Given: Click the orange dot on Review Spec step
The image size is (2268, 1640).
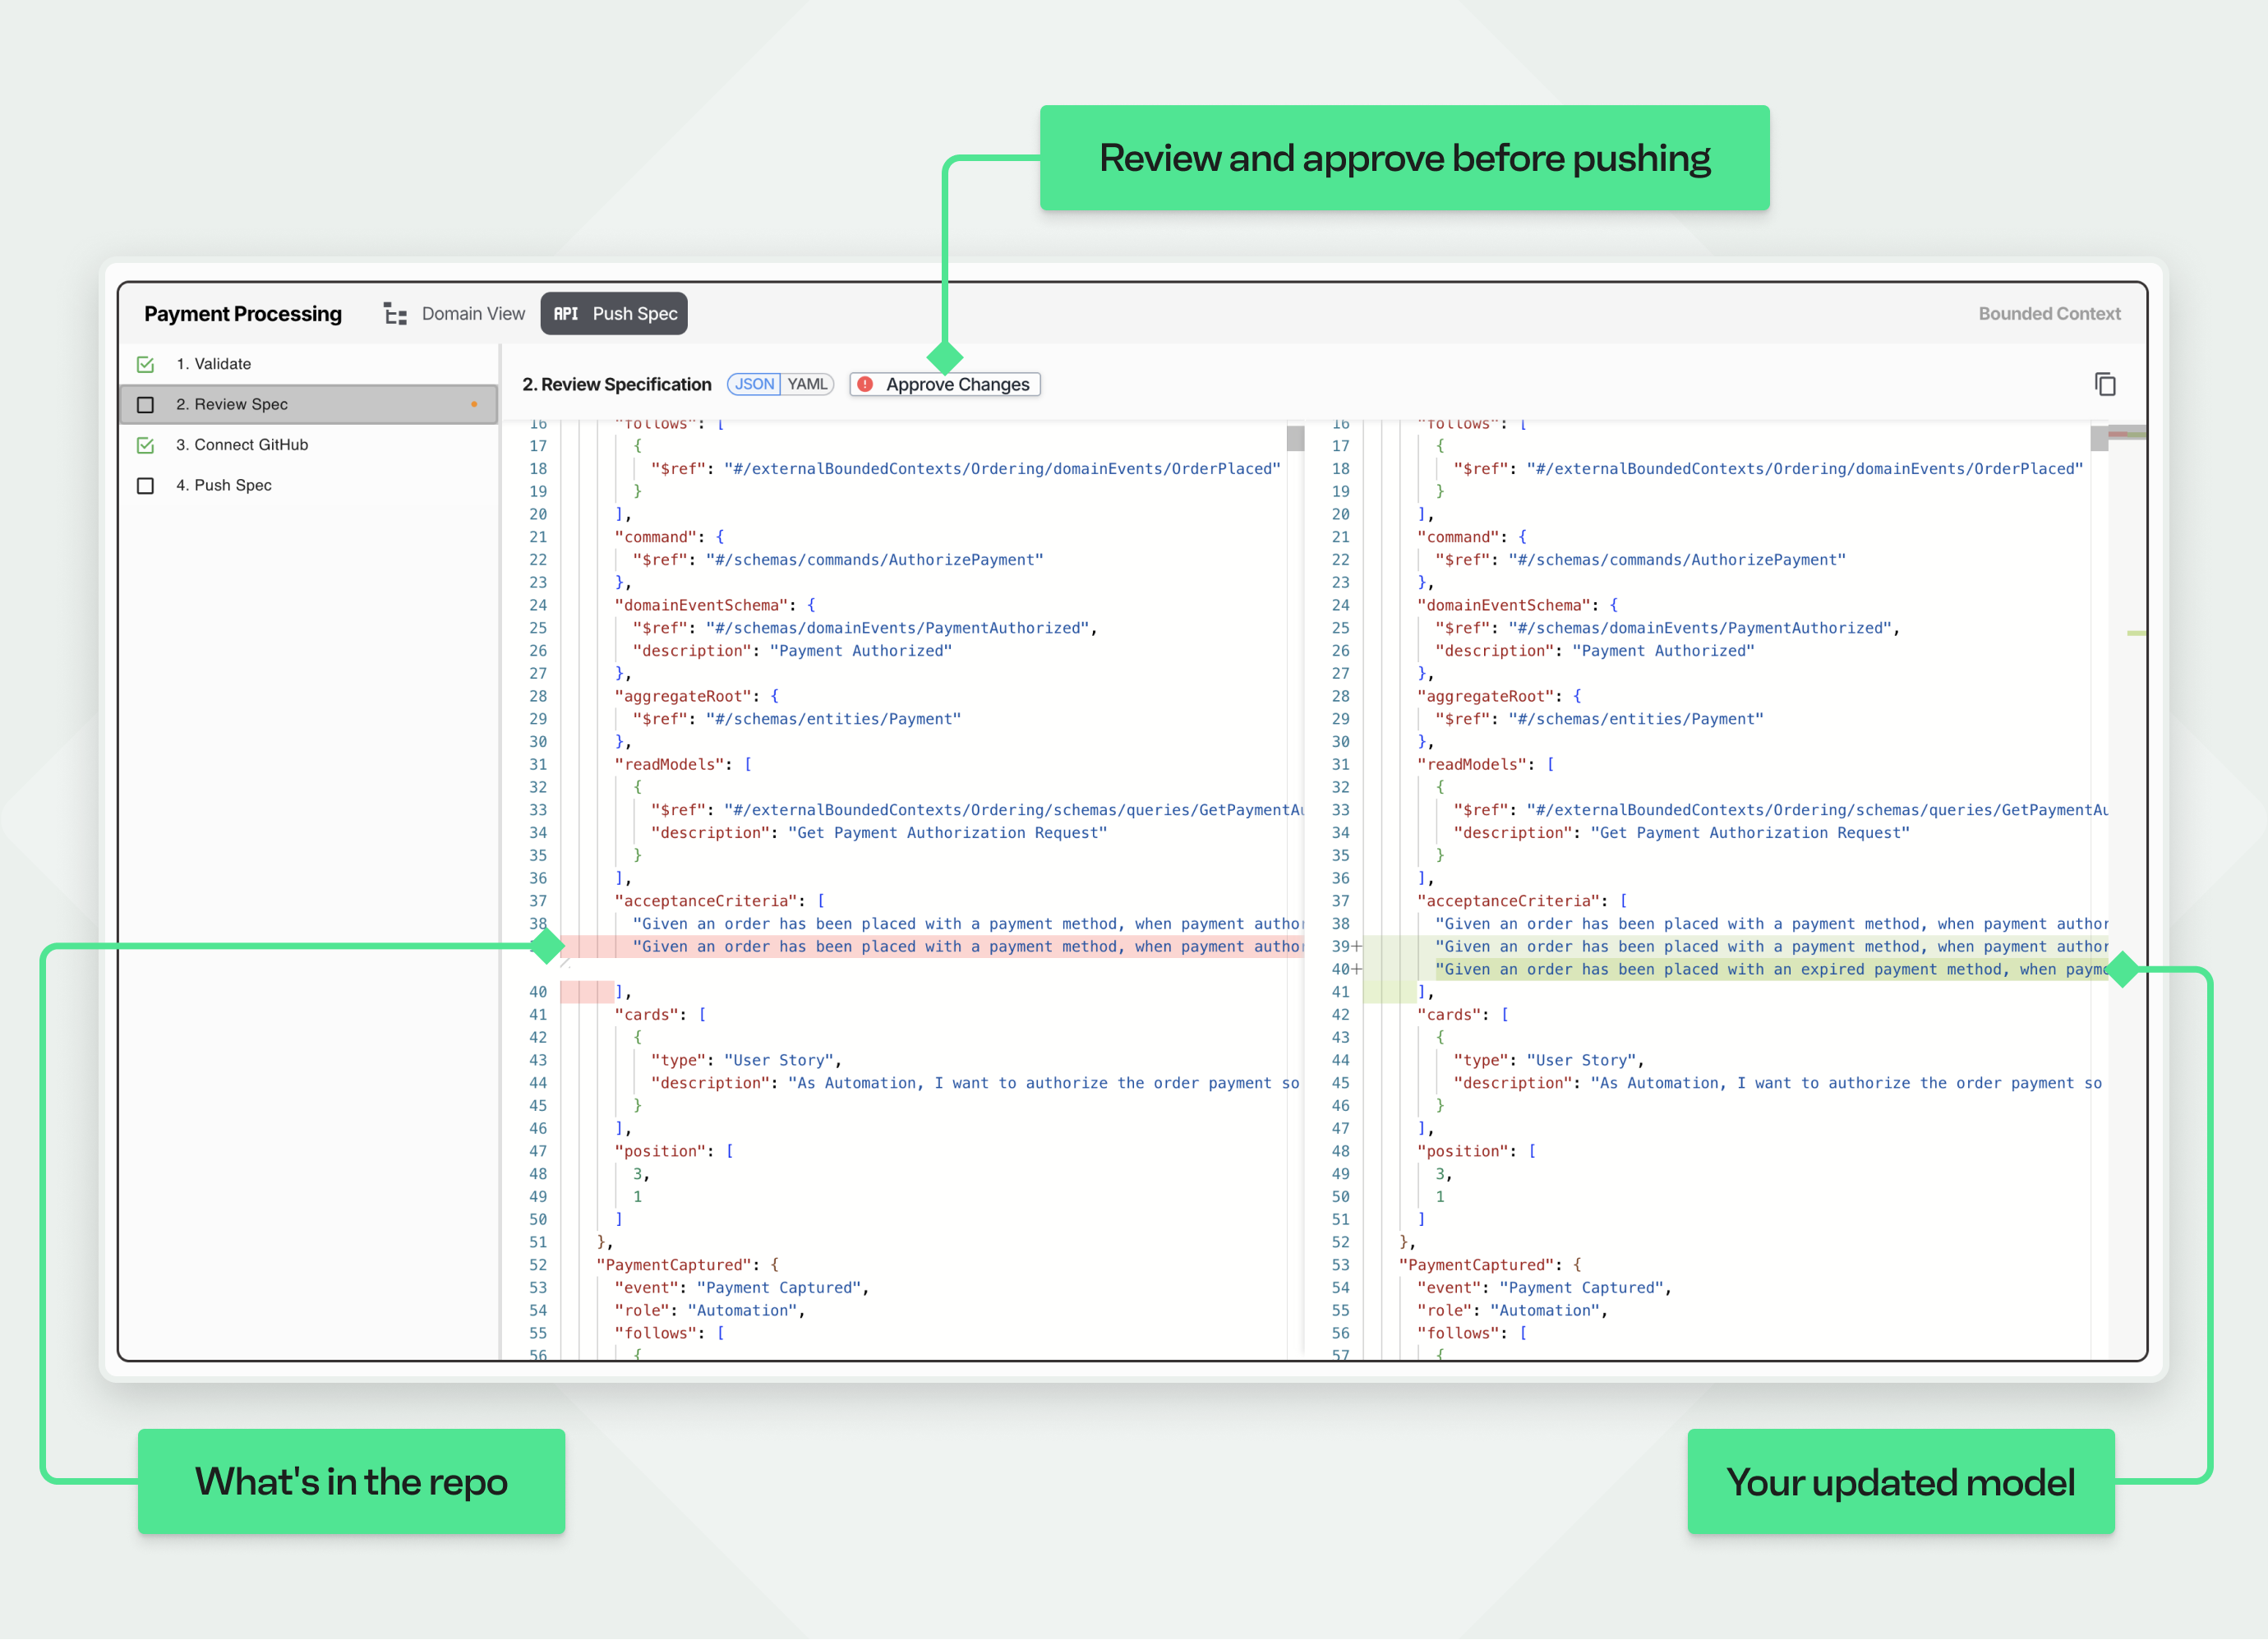Looking at the screenshot, I should (x=474, y=404).
